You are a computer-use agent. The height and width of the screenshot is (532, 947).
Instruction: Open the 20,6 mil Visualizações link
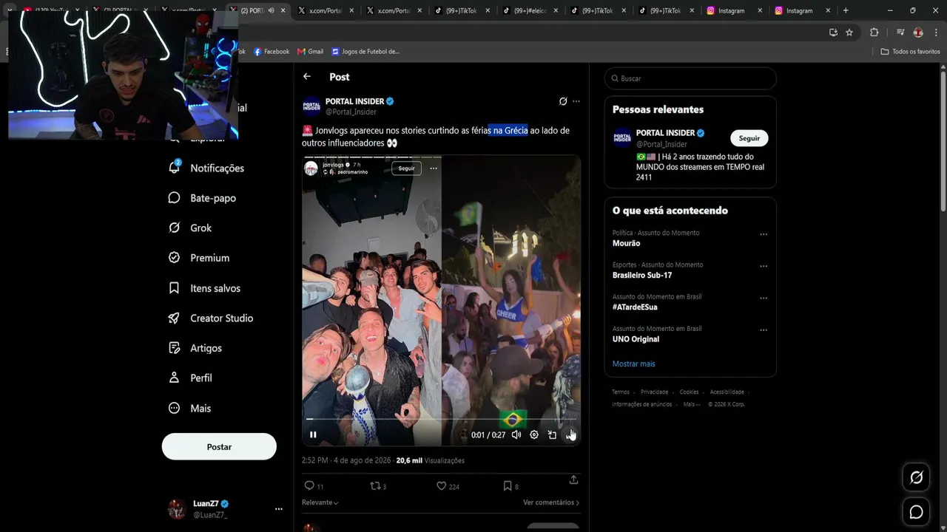point(431,460)
